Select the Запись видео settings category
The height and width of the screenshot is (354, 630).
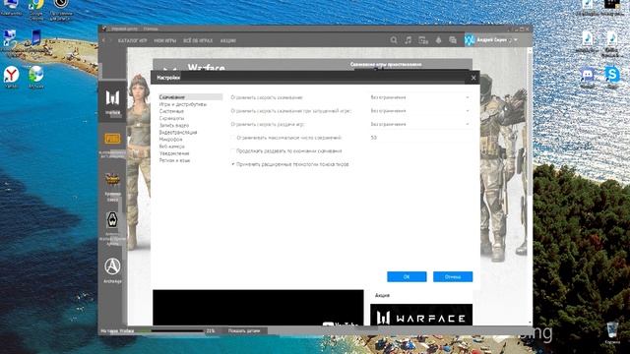(x=174, y=125)
